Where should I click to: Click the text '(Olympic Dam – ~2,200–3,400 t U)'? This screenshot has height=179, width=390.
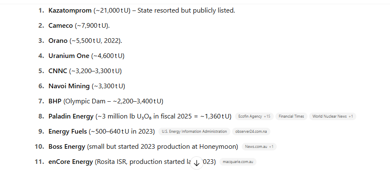click(x=113, y=101)
